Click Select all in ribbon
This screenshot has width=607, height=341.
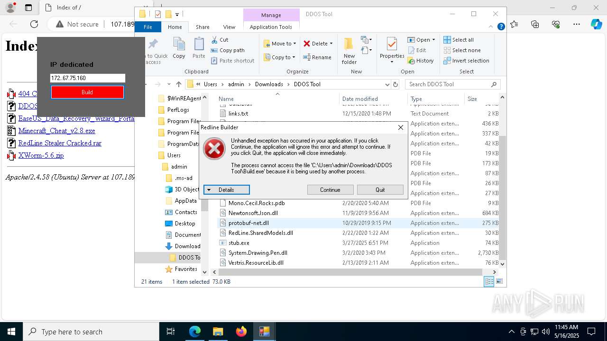pos(459,40)
